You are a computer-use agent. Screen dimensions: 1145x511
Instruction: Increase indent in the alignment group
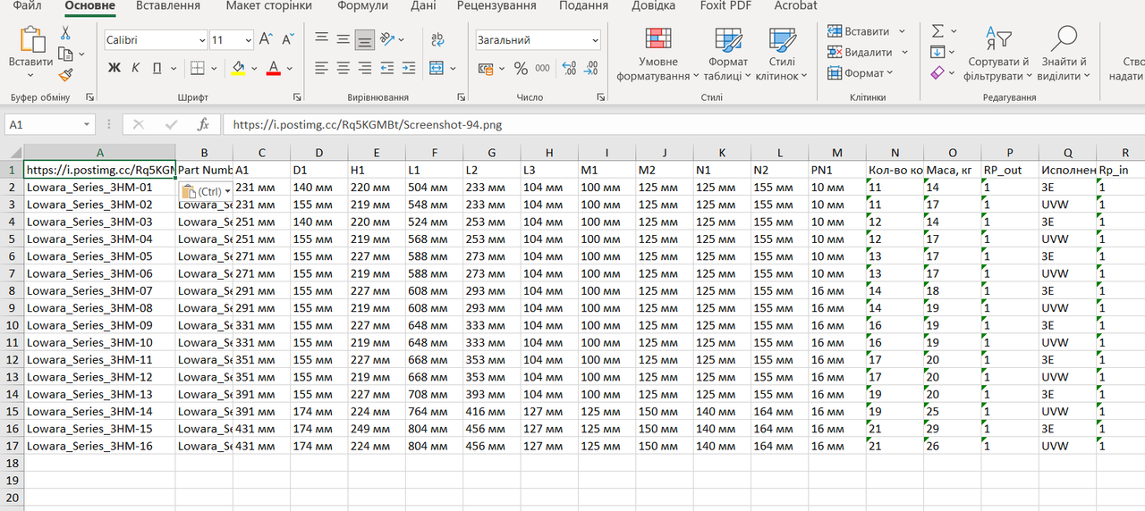point(408,68)
